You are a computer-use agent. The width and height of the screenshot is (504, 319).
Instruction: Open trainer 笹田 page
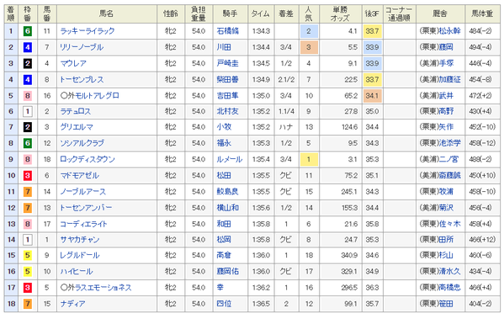(x=446, y=304)
